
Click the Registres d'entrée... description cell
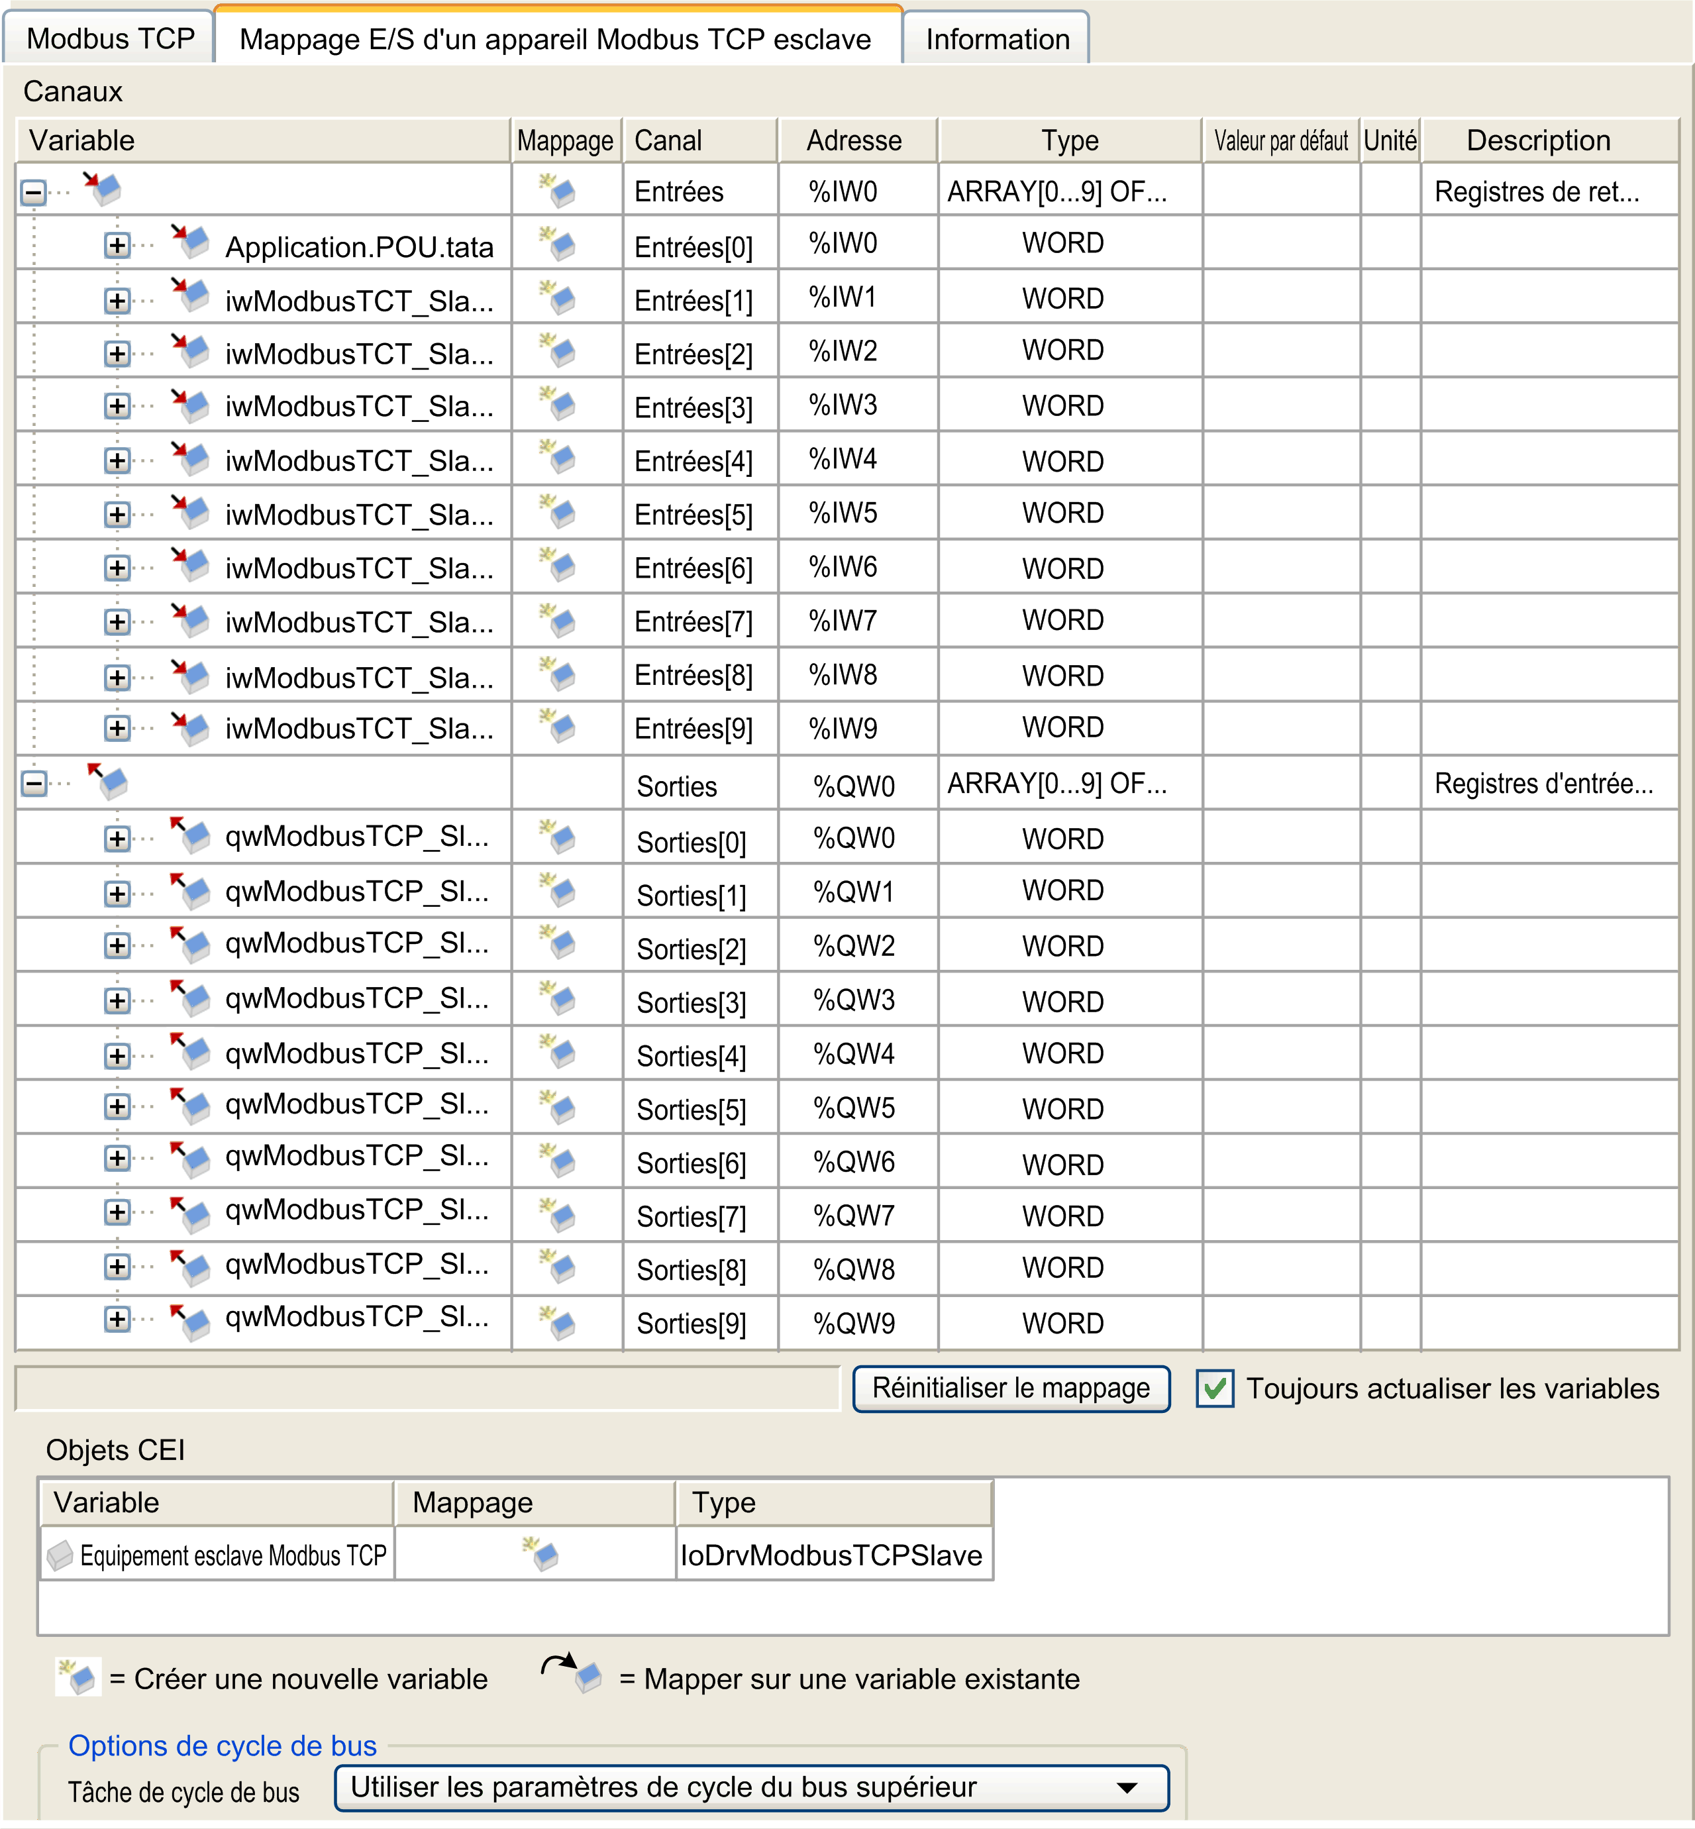coord(1549,783)
